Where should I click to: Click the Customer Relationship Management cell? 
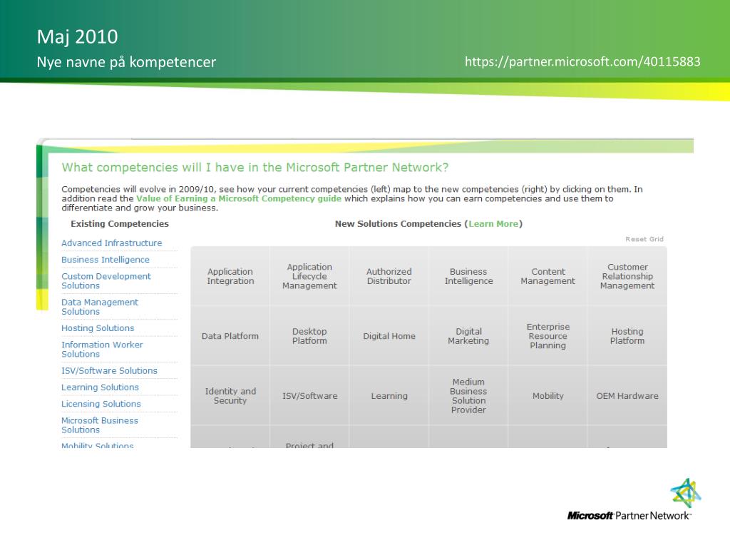pyautogui.click(x=627, y=276)
